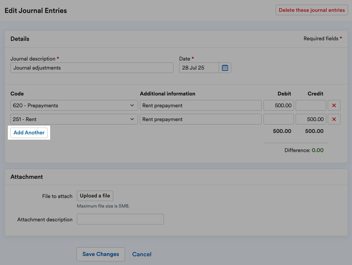Click the empty Credit field on first row

[x=311, y=105]
